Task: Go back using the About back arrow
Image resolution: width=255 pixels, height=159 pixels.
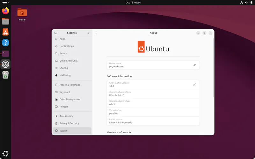Action: 96,33
